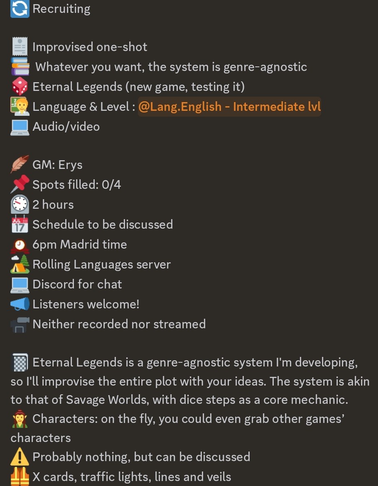
Task: Click the yellow warning triangle emoji
Action: pyautogui.click(x=20, y=457)
